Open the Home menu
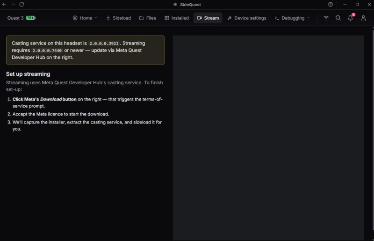 click(x=85, y=18)
